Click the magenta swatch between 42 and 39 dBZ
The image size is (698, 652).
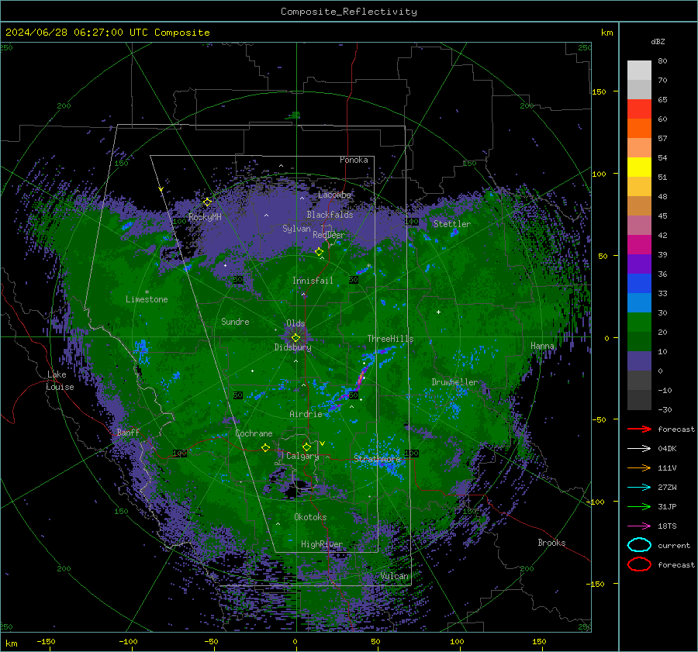pos(639,245)
